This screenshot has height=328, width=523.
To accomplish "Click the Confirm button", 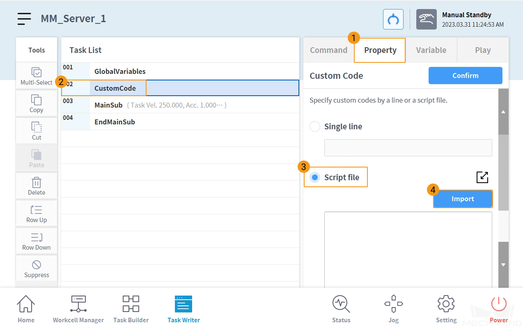I will (466, 76).
